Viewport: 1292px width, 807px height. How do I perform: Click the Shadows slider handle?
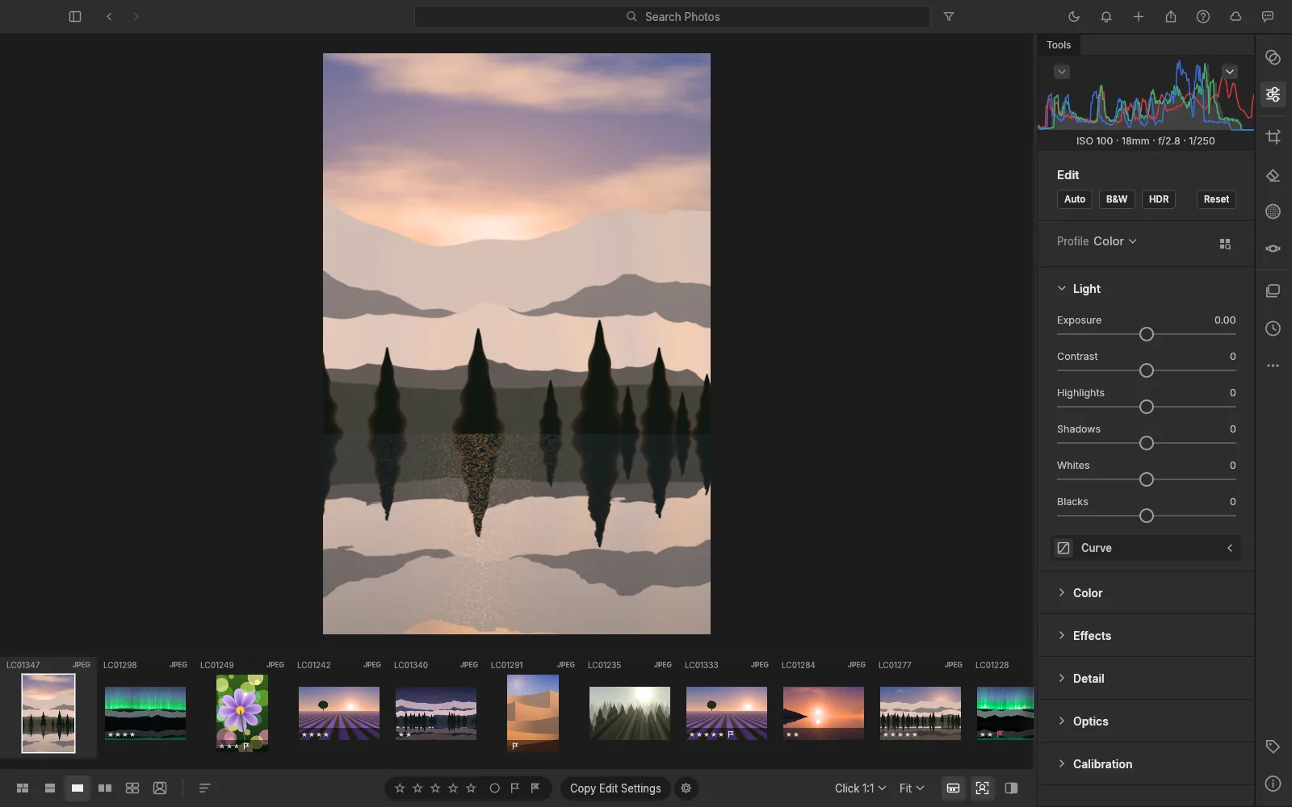[1146, 443]
